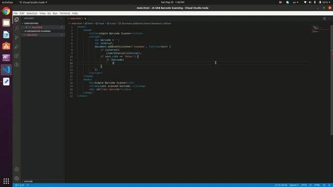Image resolution: width=333 pixels, height=187 pixels.
Task: Open the system status menu with battery
Action: tap(317, 2)
